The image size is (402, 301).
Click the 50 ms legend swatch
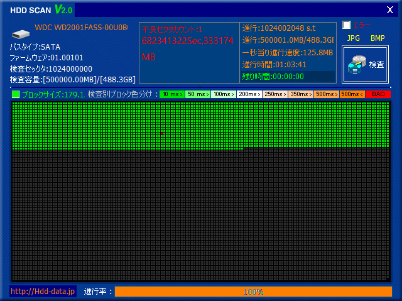[x=198, y=94]
